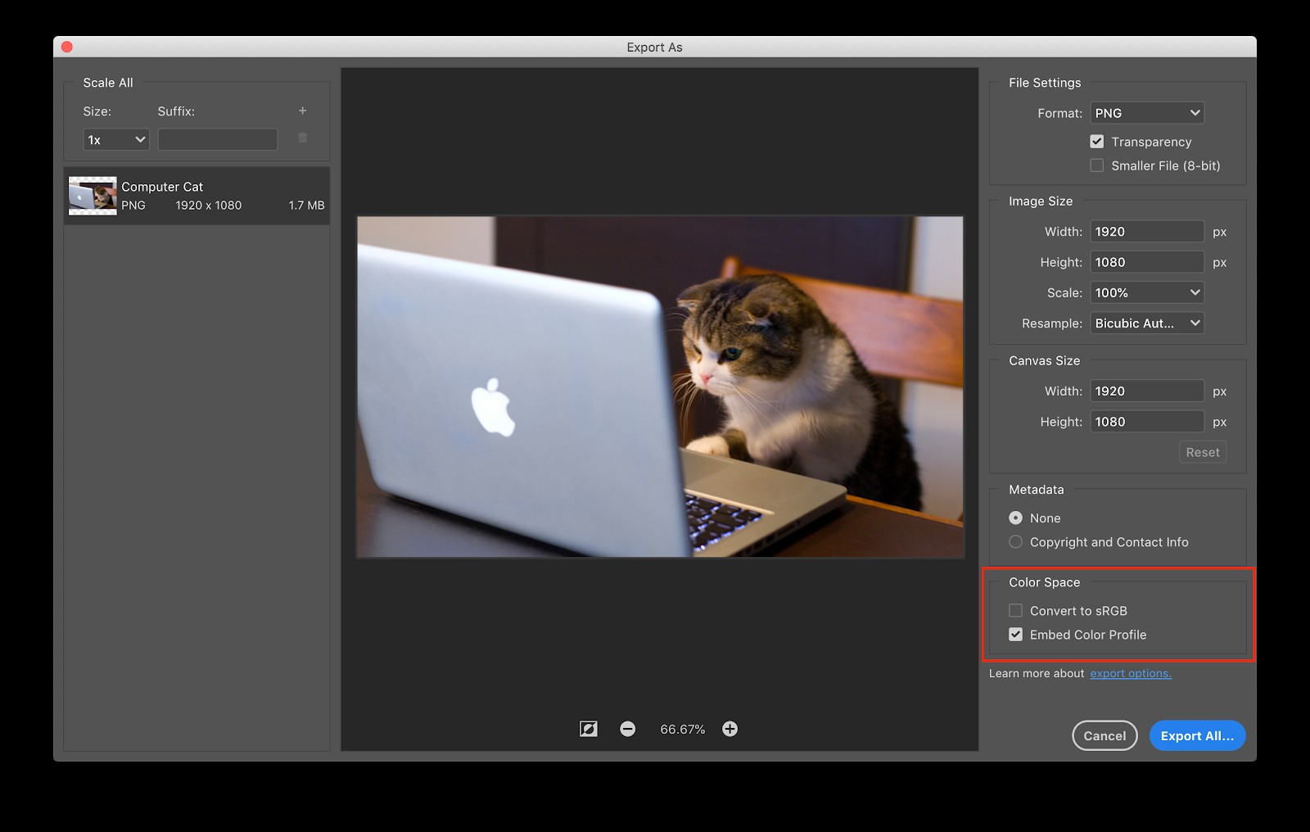Screen dimensions: 1310x832
Task: Disable Embed Color Profile
Action: tap(1015, 634)
